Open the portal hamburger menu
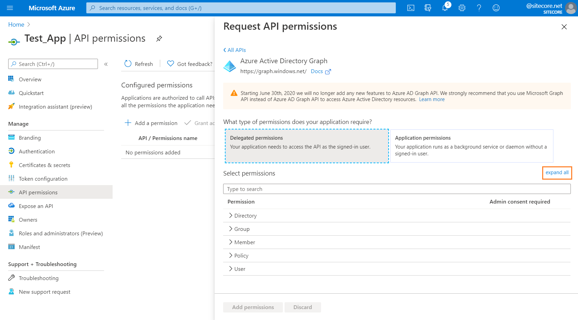This screenshot has width=578, height=320. [x=9, y=8]
